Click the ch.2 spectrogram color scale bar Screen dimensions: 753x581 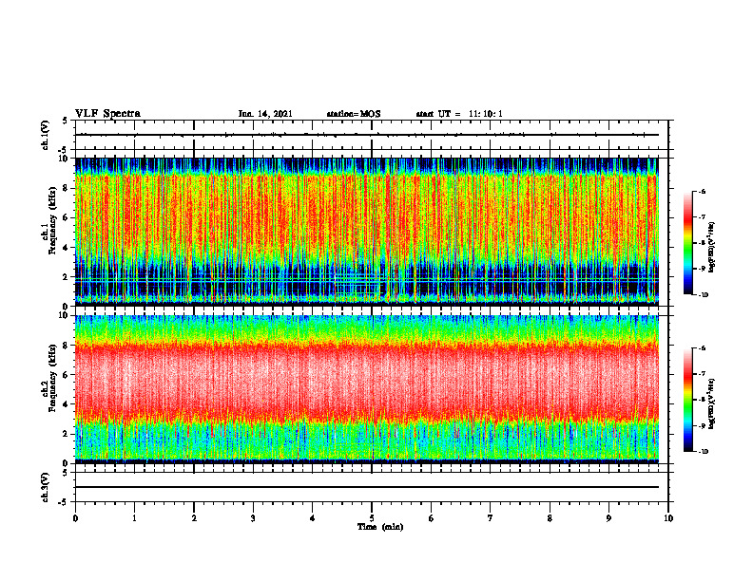688,400
